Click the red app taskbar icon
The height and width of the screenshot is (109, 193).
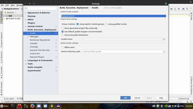pos(19,106)
